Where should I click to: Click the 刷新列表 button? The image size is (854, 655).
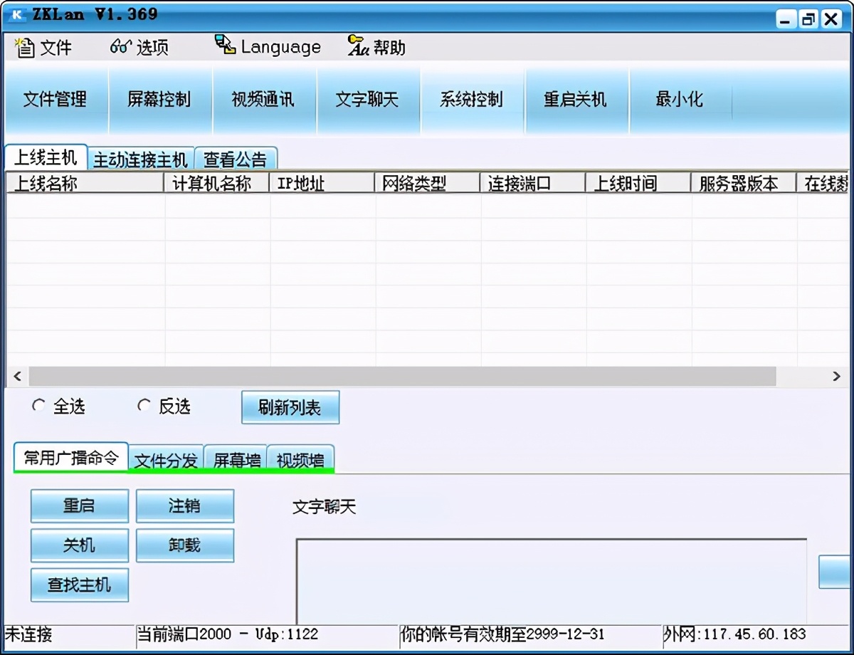[290, 407]
